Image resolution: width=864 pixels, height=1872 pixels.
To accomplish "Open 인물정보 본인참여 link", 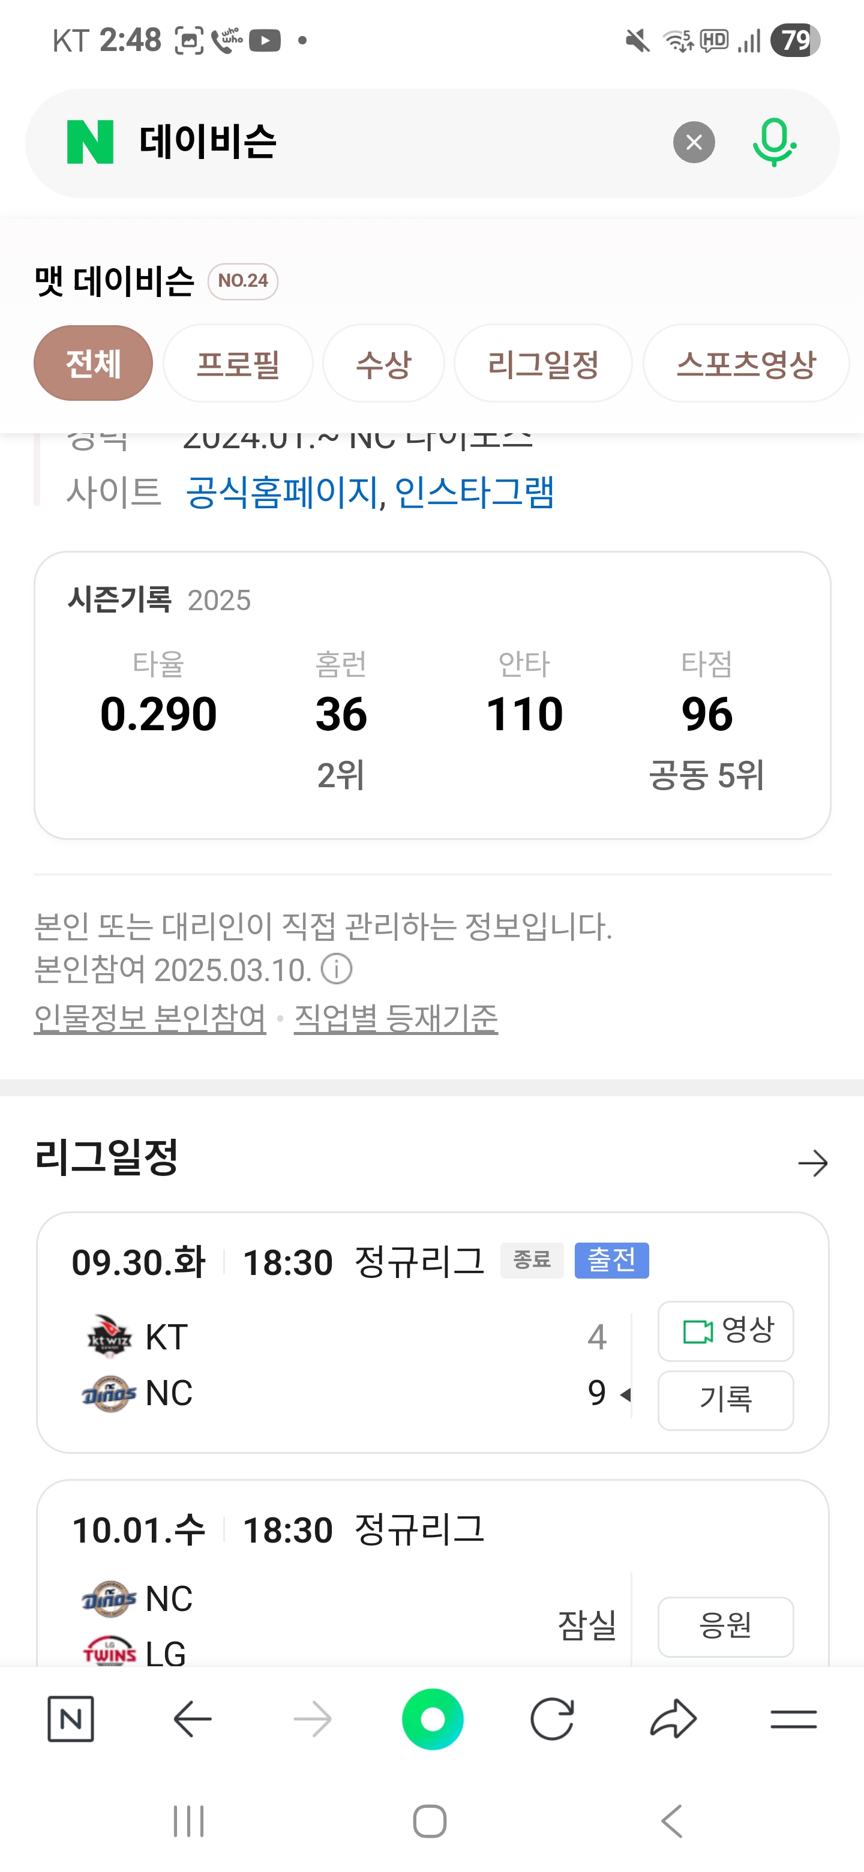I will 149,1018.
